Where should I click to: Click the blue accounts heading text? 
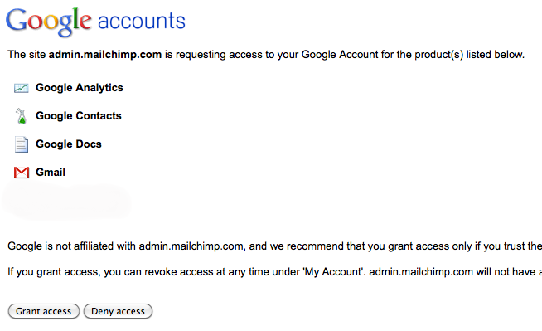142,21
